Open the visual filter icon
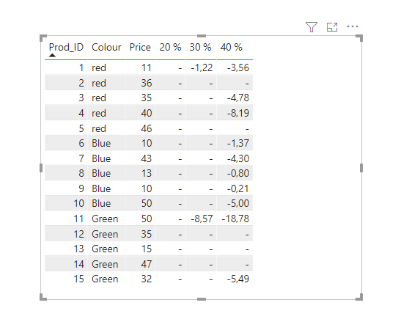 pyautogui.click(x=312, y=27)
